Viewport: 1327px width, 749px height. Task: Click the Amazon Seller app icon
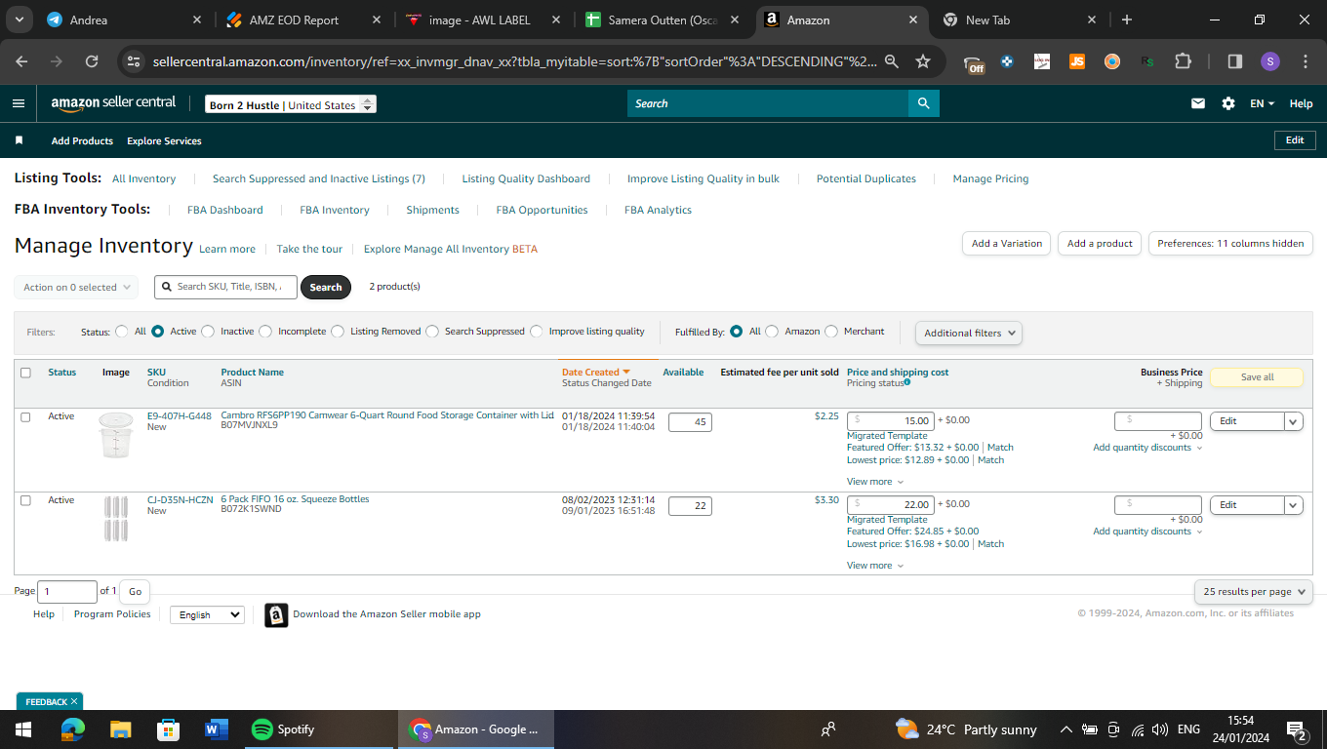pyautogui.click(x=276, y=614)
